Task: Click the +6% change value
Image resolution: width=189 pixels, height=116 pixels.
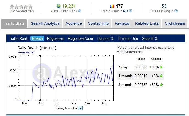Action: click(x=155, y=76)
